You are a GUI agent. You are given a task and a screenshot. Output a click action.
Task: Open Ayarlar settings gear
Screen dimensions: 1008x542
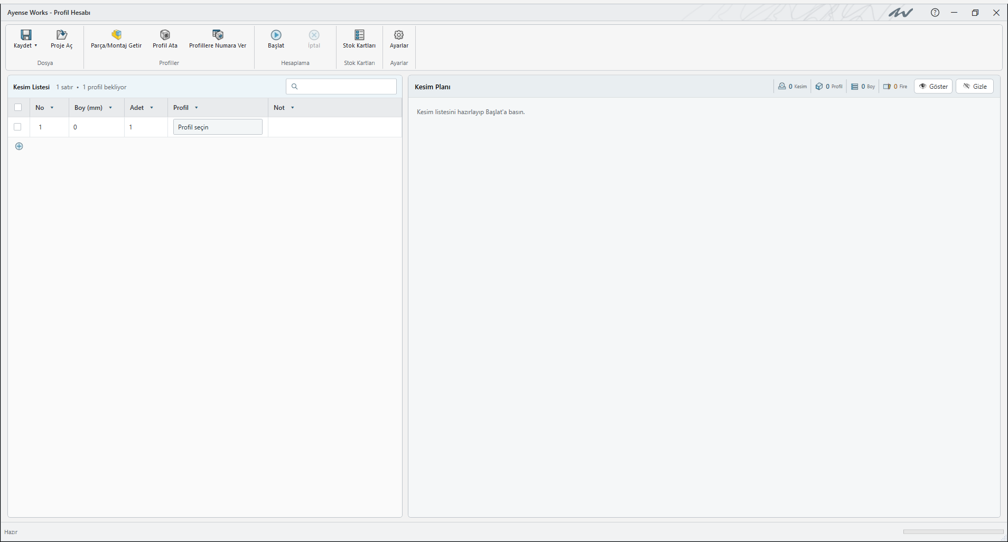399,35
